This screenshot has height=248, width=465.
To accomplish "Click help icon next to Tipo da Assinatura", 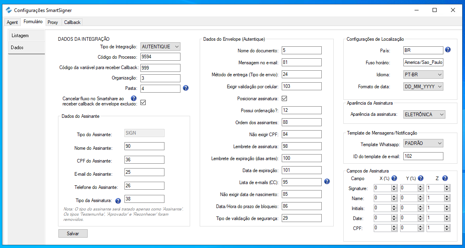I will [118, 201].
